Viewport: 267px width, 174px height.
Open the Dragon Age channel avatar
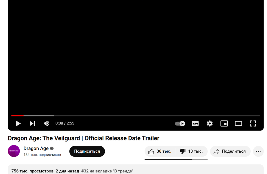click(x=14, y=151)
